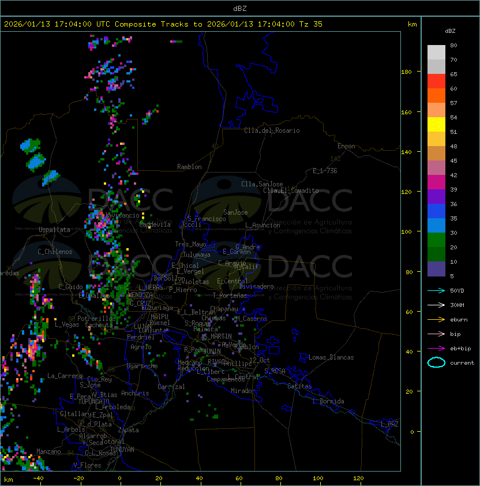Click the cyan 'current' oval outline in legend
The image size is (480, 486).
436,362
